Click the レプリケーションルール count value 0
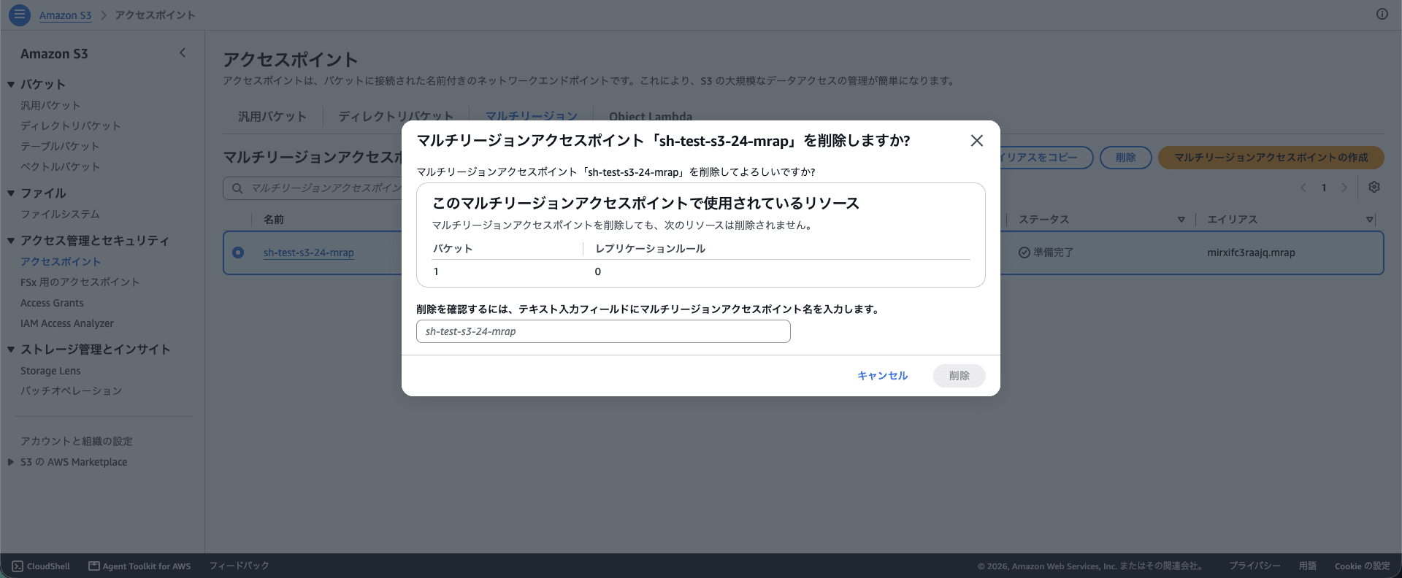Viewport: 1402px width, 578px height. pos(598,271)
